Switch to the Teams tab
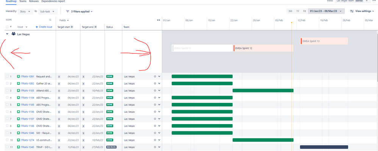 coord(23,1)
